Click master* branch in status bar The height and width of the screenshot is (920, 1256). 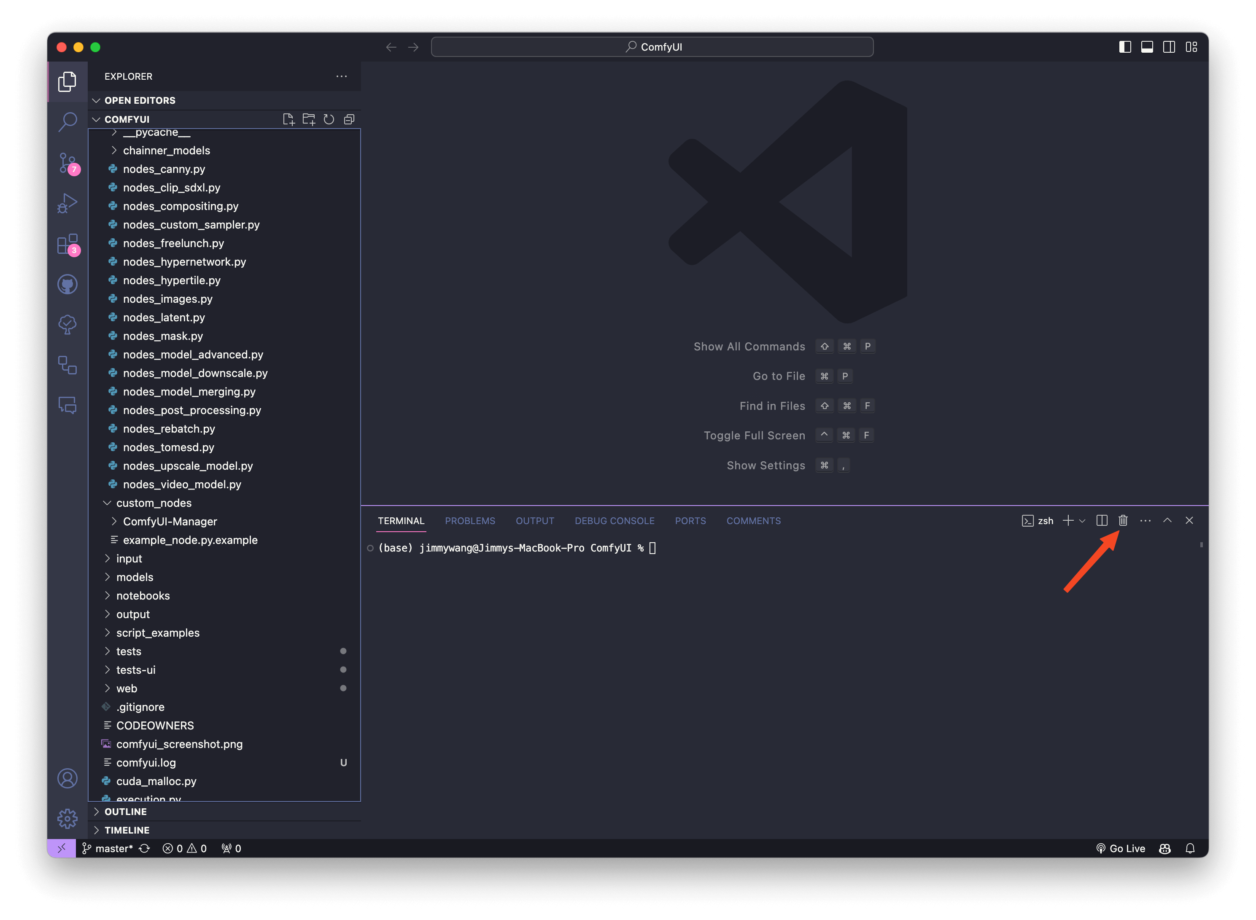(x=108, y=848)
